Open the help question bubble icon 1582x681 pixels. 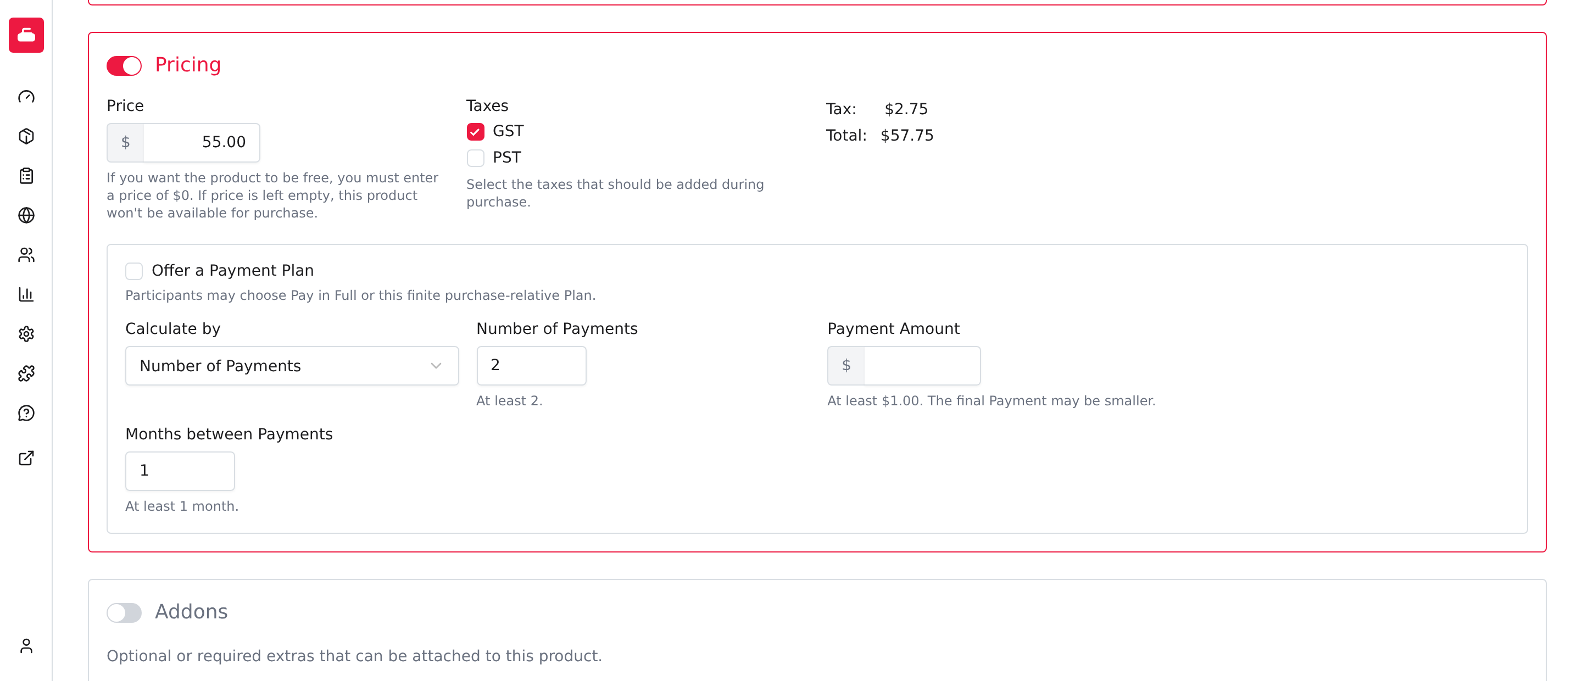coord(26,413)
